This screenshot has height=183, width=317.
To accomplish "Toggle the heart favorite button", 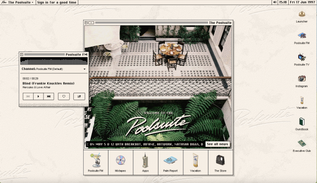I will click(x=64, y=96).
